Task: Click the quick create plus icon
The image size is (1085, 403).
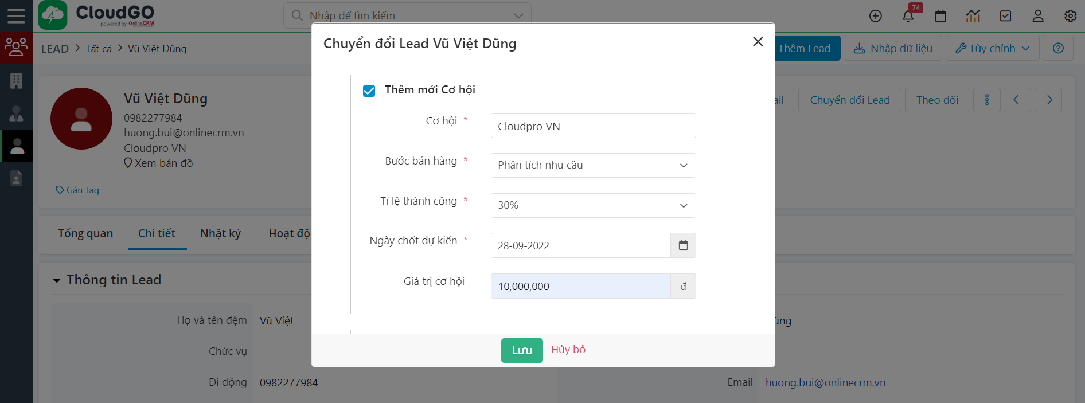Action: point(876,16)
